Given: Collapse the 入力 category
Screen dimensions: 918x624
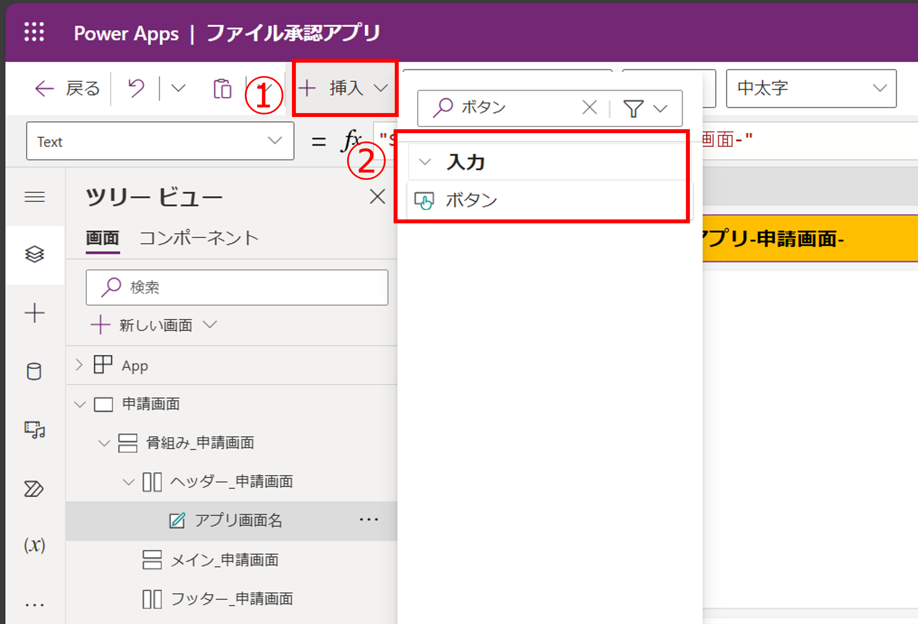Looking at the screenshot, I should (x=425, y=162).
